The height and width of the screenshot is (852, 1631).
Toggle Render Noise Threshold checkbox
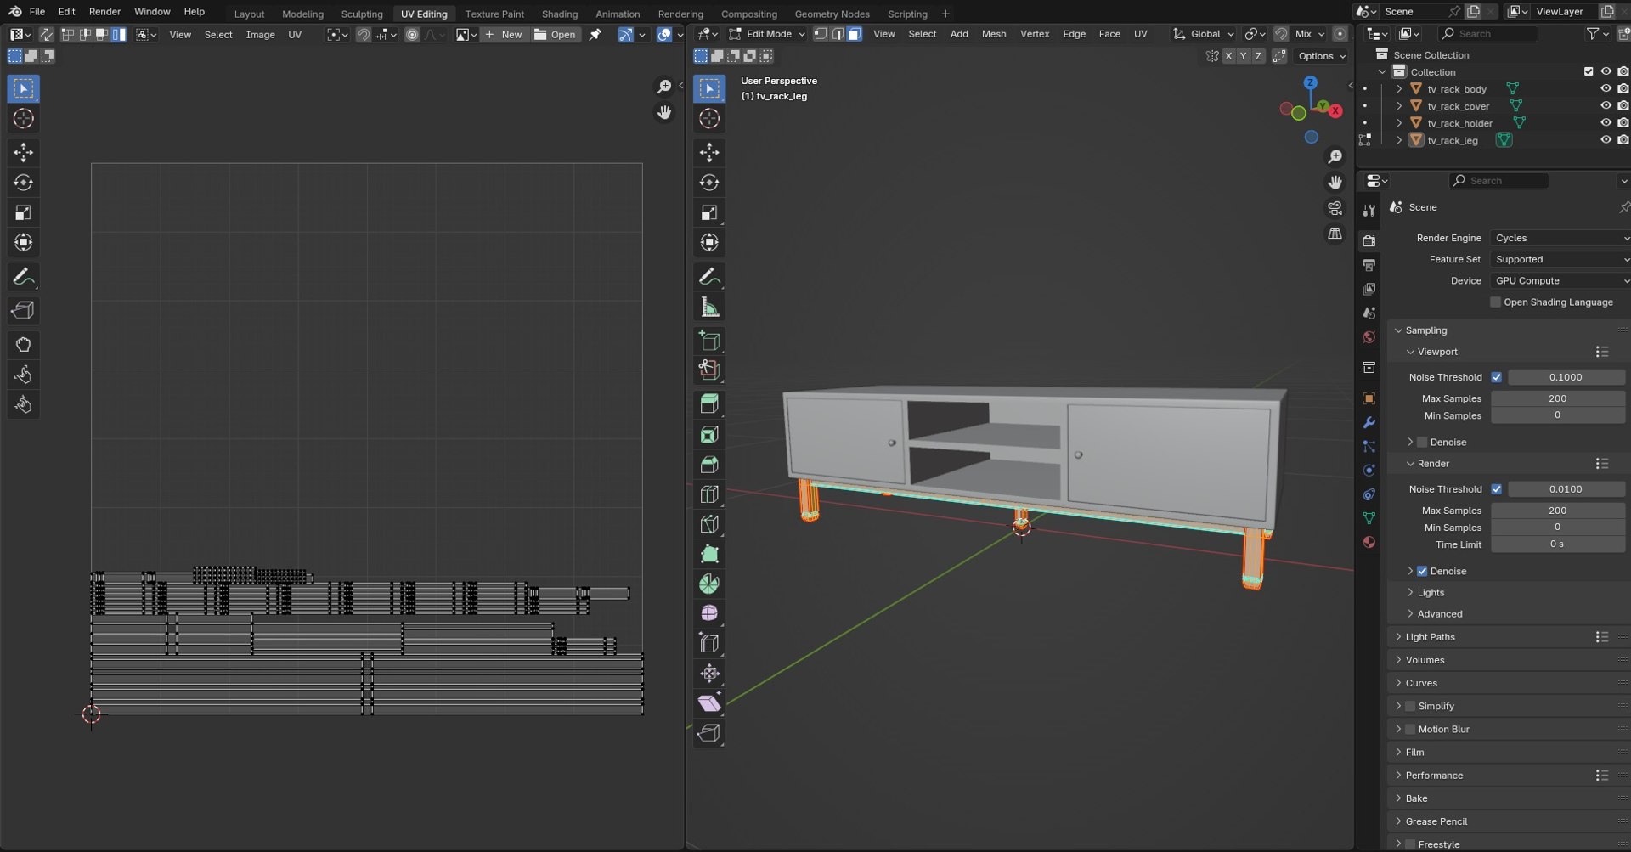1496,489
